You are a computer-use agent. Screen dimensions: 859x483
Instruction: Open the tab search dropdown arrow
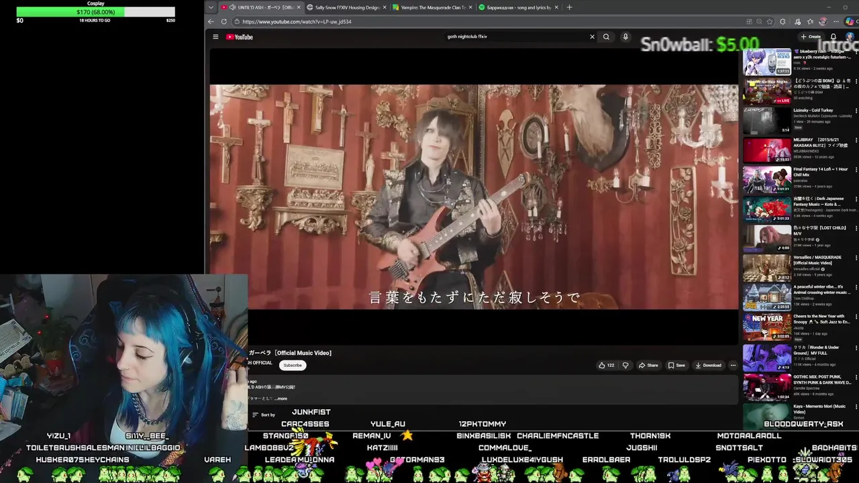click(211, 7)
